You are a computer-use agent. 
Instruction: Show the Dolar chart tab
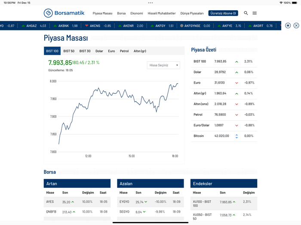pyautogui.click(x=99, y=51)
